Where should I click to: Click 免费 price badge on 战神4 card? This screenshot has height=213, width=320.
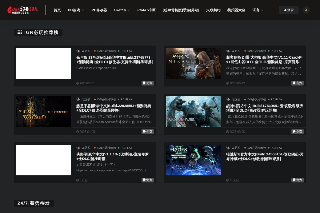click(x=298, y=132)
